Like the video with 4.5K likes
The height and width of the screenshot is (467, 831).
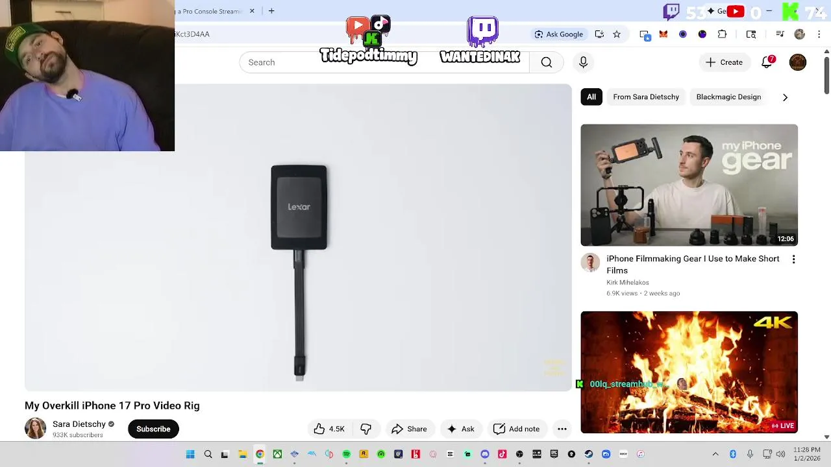330,429
